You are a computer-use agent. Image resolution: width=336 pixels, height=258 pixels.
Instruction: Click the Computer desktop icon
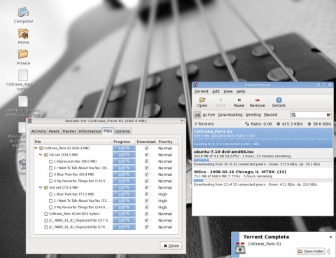pyautogui.click(x=23, y=15)
